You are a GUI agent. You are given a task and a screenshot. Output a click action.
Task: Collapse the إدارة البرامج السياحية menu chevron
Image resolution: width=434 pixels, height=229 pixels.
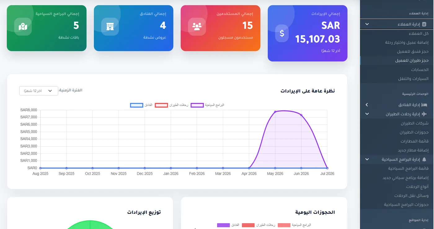367,159
